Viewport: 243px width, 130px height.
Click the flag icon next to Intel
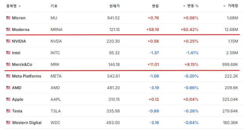pyautogui.click(x=8, y=53)
